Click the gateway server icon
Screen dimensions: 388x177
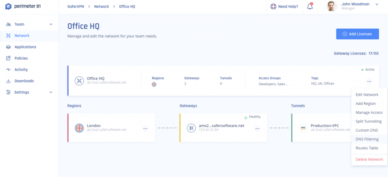click(191, 128)
